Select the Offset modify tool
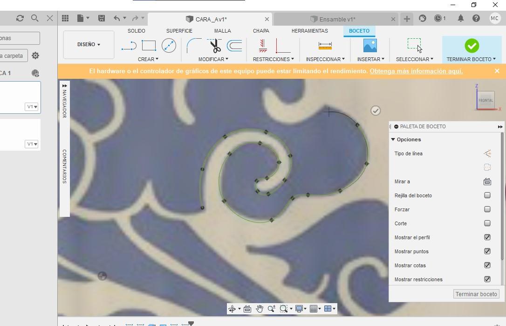This screenshot has width=506, height=326. pyautogui.click(x=234, y=46)
